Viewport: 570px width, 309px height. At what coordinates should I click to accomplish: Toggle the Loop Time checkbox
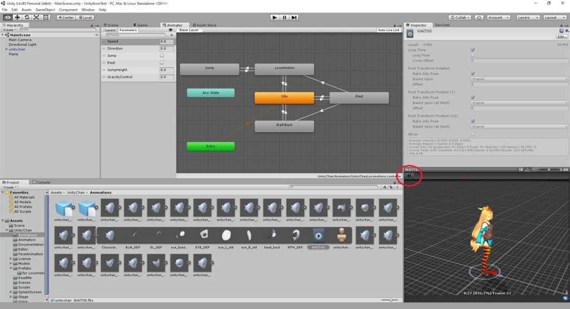click(x=473, y=50)
